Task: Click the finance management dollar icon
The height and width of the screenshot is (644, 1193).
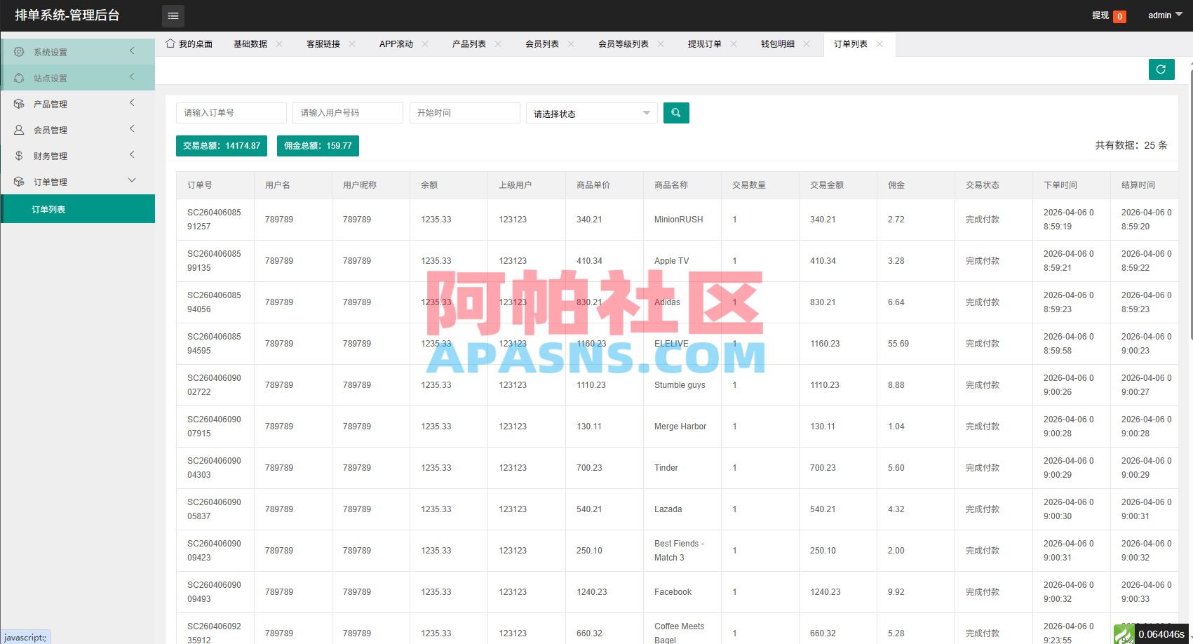Action: click(19, 156)
